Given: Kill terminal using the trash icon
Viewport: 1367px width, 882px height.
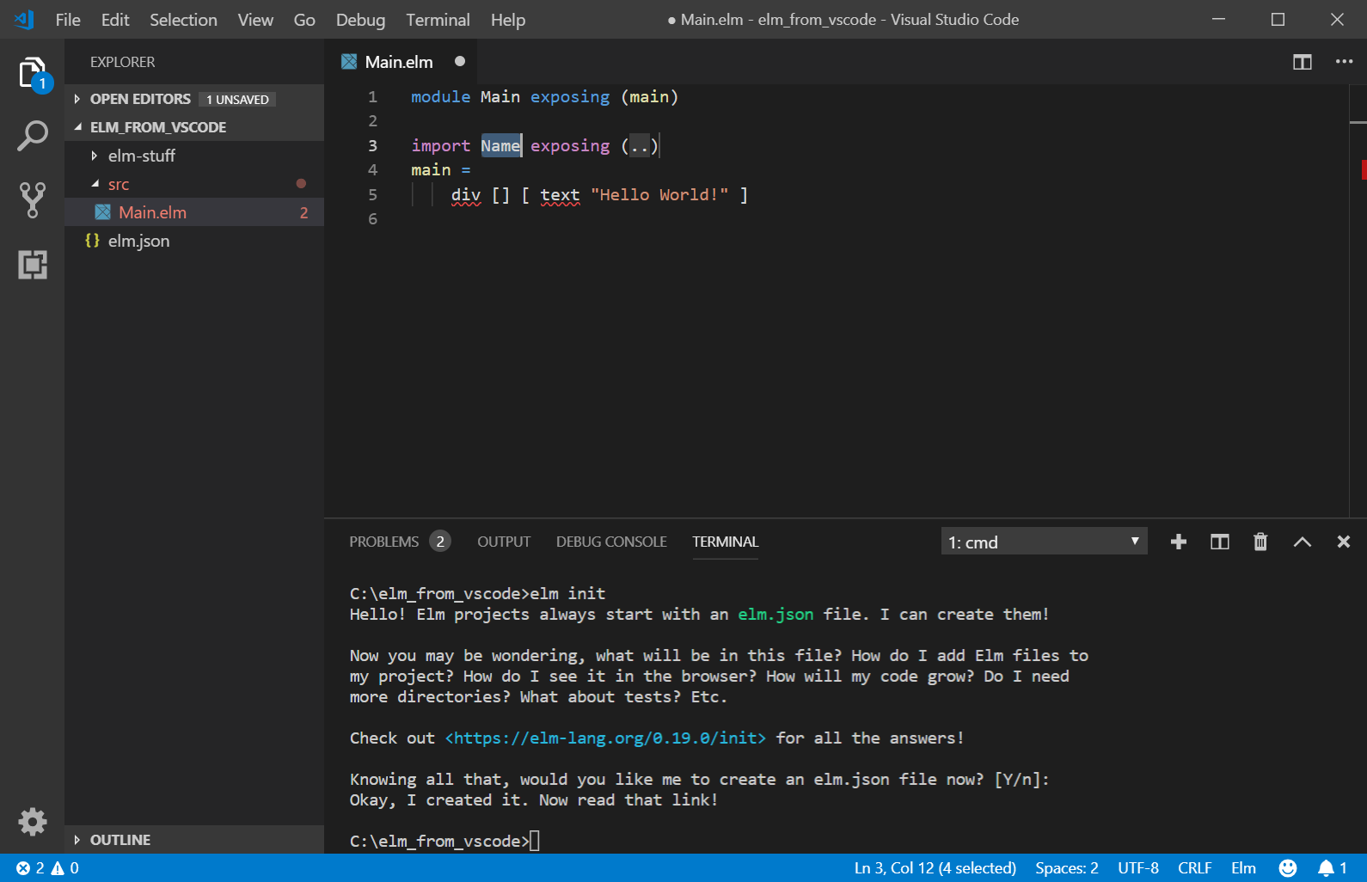Looking at the screenshot, I should pyautogui.click(x=1260, y=542).
